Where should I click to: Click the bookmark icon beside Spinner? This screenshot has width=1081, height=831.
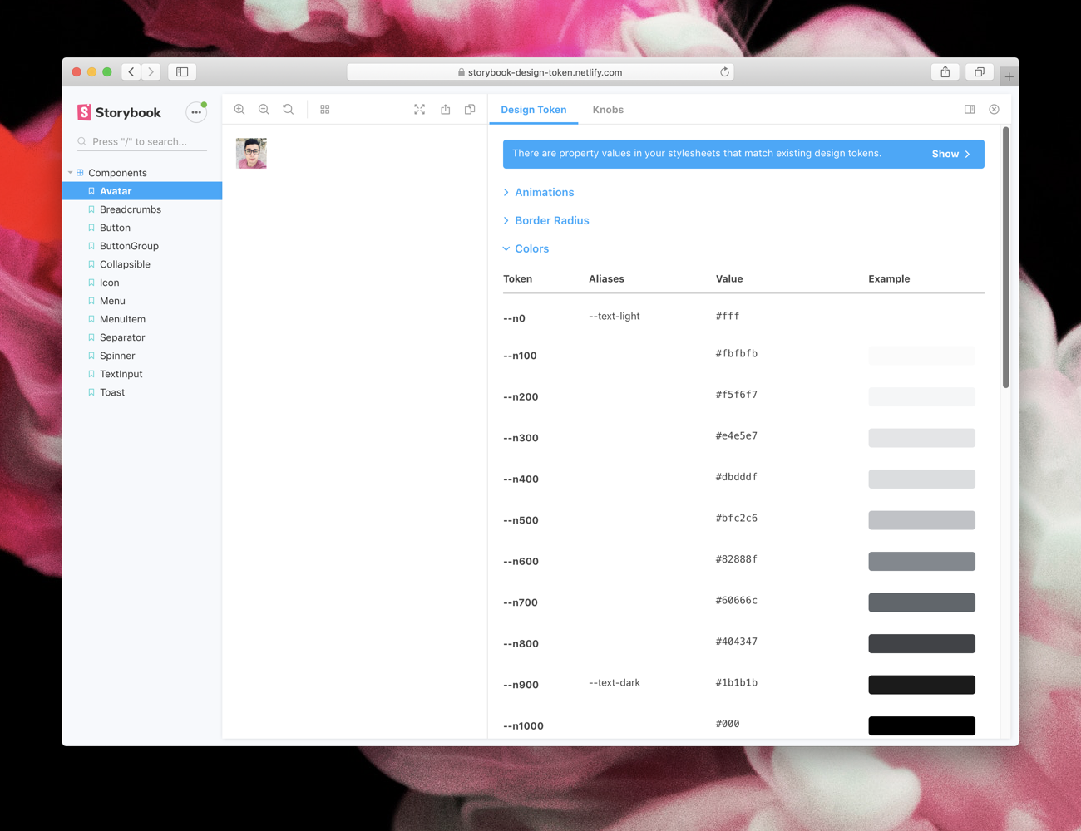91,356
